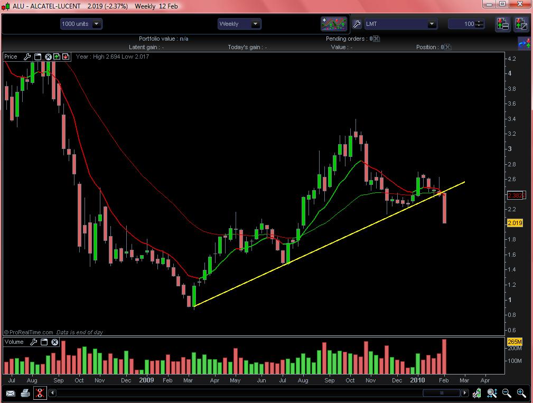Screen dimensions: 533x403
Task: Increase quantity with the up stepper
Action: pyautogui.click(x=480, y=22)
